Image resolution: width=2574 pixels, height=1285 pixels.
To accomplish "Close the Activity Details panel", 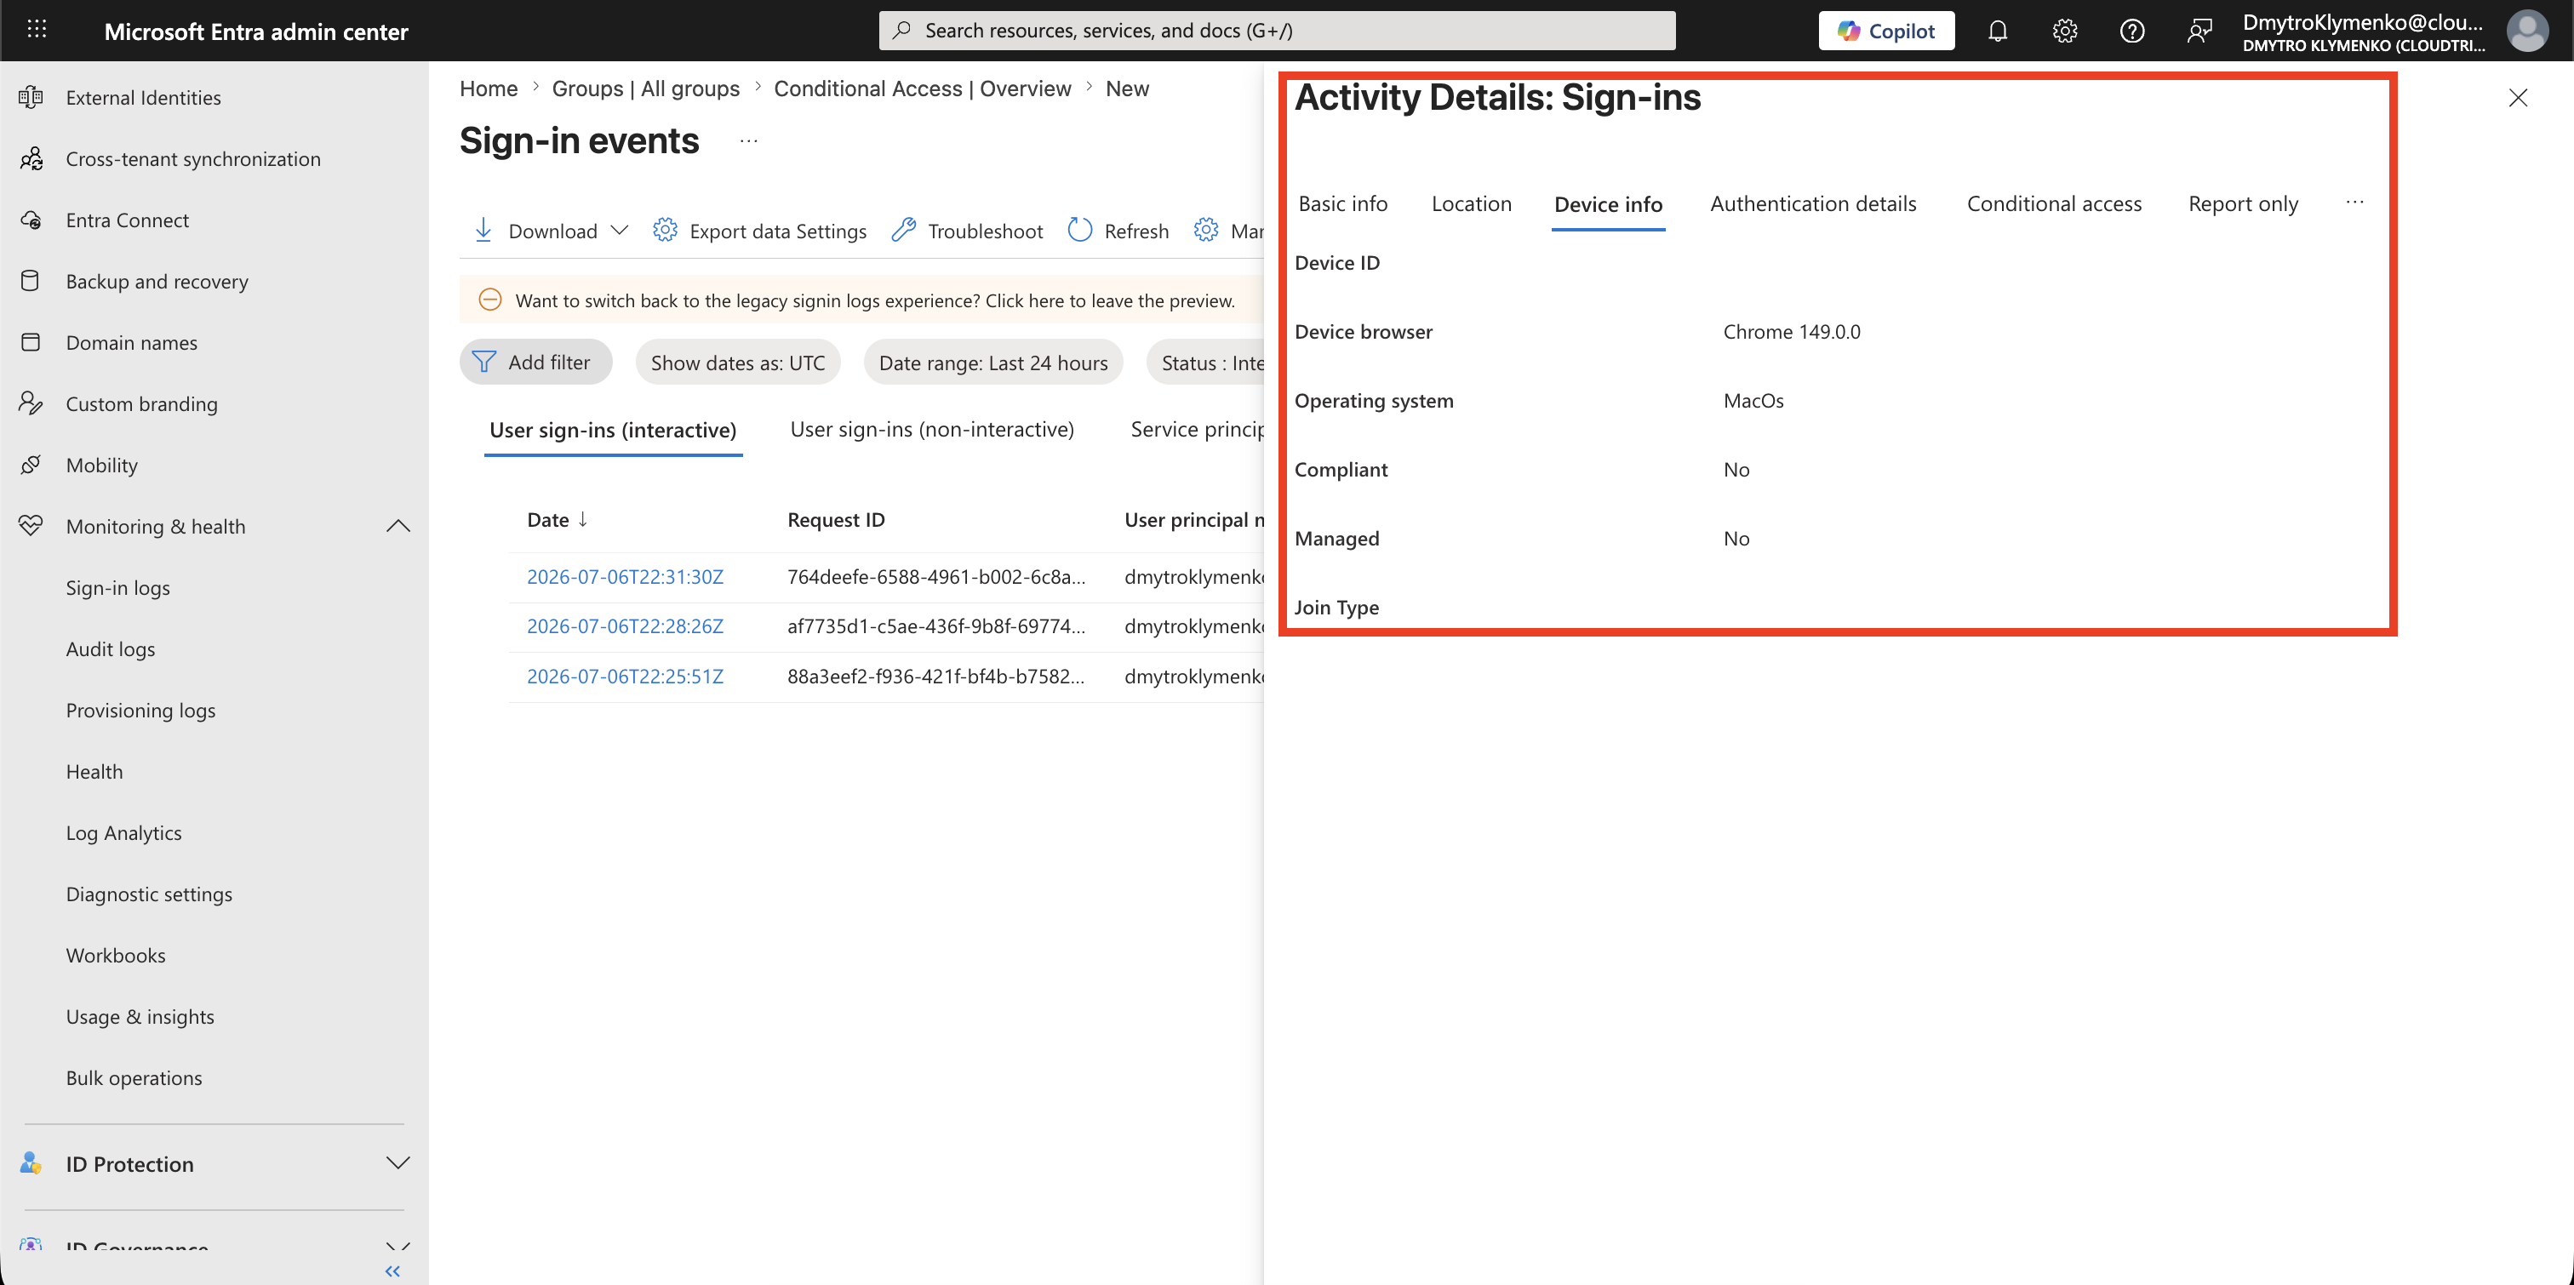I will point(2517,98).
